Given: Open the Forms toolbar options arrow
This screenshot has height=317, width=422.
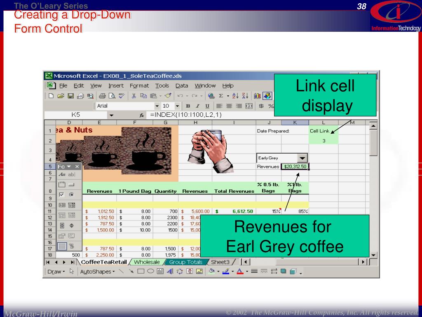Looking at the screenshot, I should click(69, 167).
